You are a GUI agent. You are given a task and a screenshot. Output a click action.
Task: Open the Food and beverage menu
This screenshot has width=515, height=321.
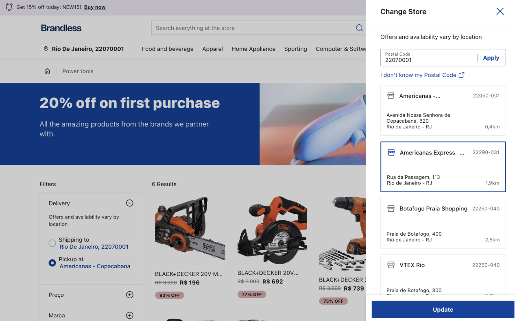tap(168, 49)
